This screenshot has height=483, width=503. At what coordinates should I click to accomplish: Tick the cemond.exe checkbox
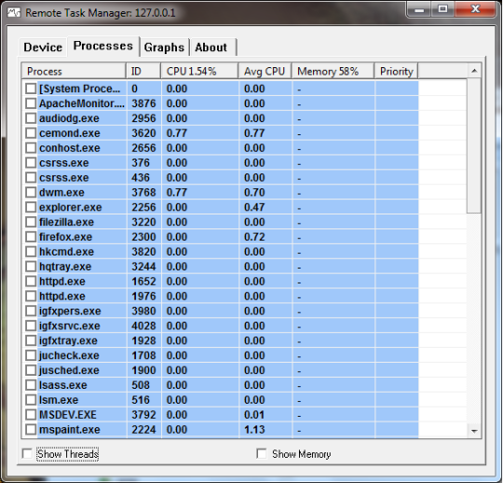point(31,133)
